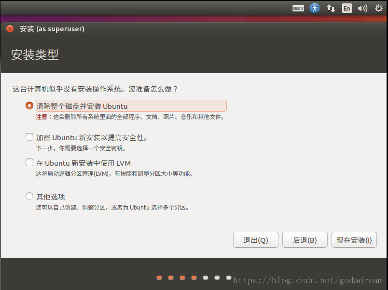
Task: Click the red 注意 warning text line
Action: point(130,117)
